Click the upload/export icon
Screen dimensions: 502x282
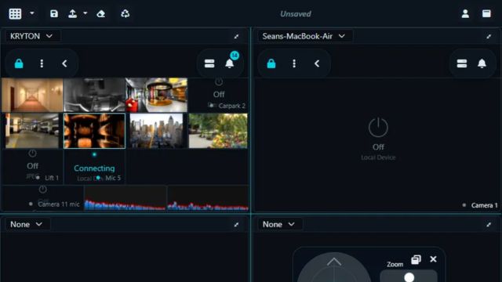(x=73, y=14)
